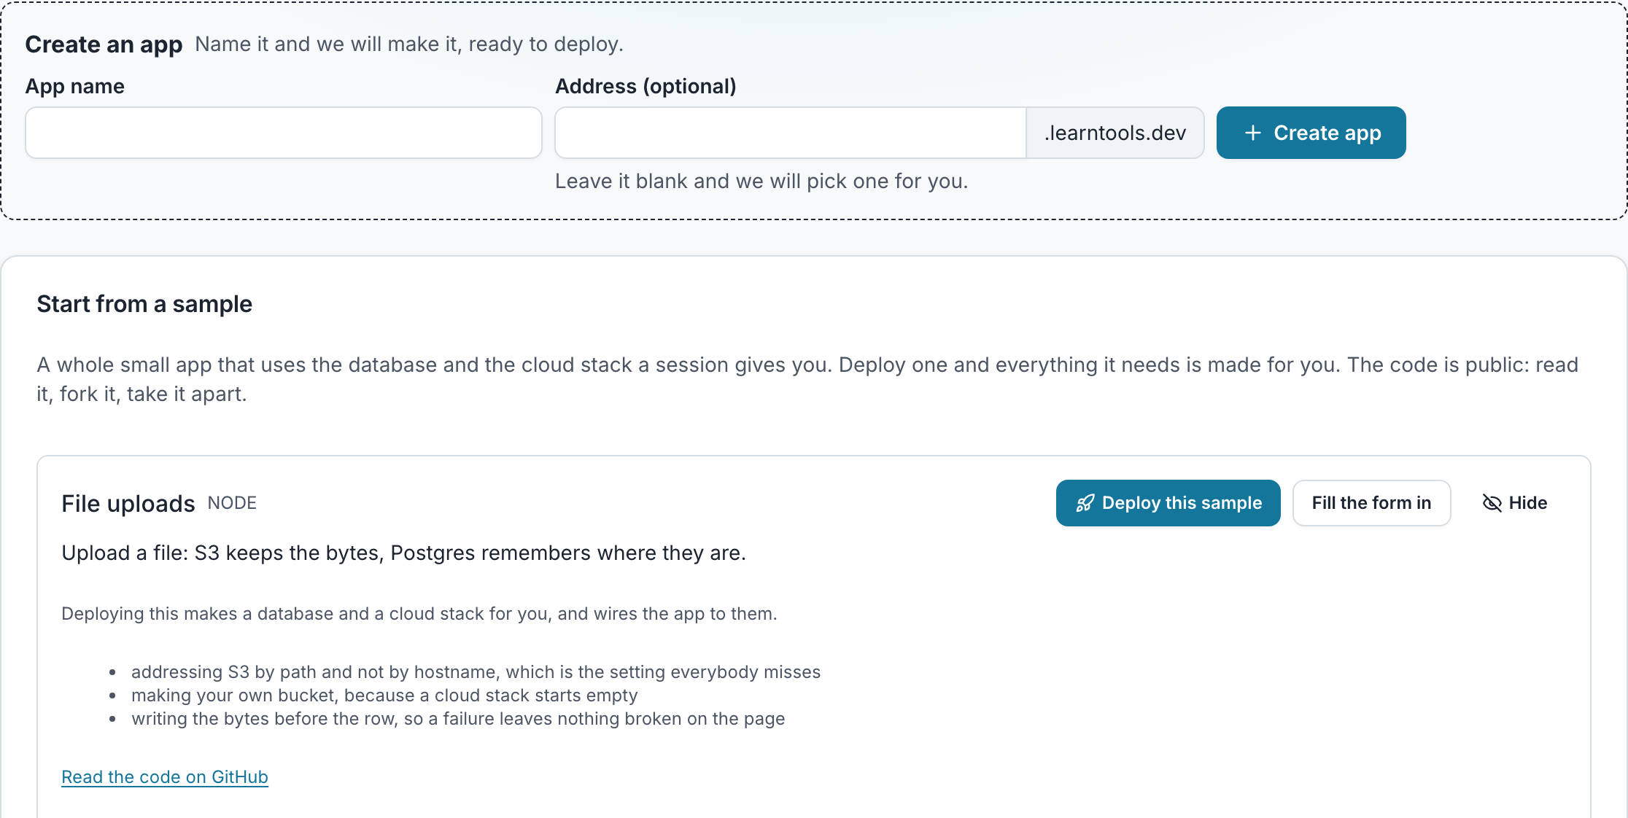Click the rocket icon on Deploy button
The image size is (1628, 818).
[1085, 503]
